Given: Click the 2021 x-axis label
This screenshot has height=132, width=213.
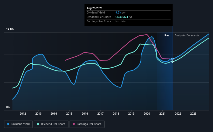Looking at the screenshot, I should [x=162, y=114].
